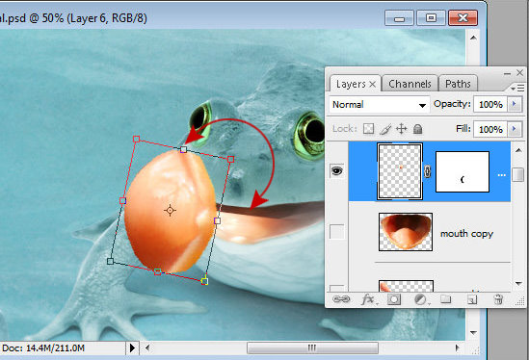Open the layer style fx menu
Viewport: 529px width, 360px height.
(369, 299)
